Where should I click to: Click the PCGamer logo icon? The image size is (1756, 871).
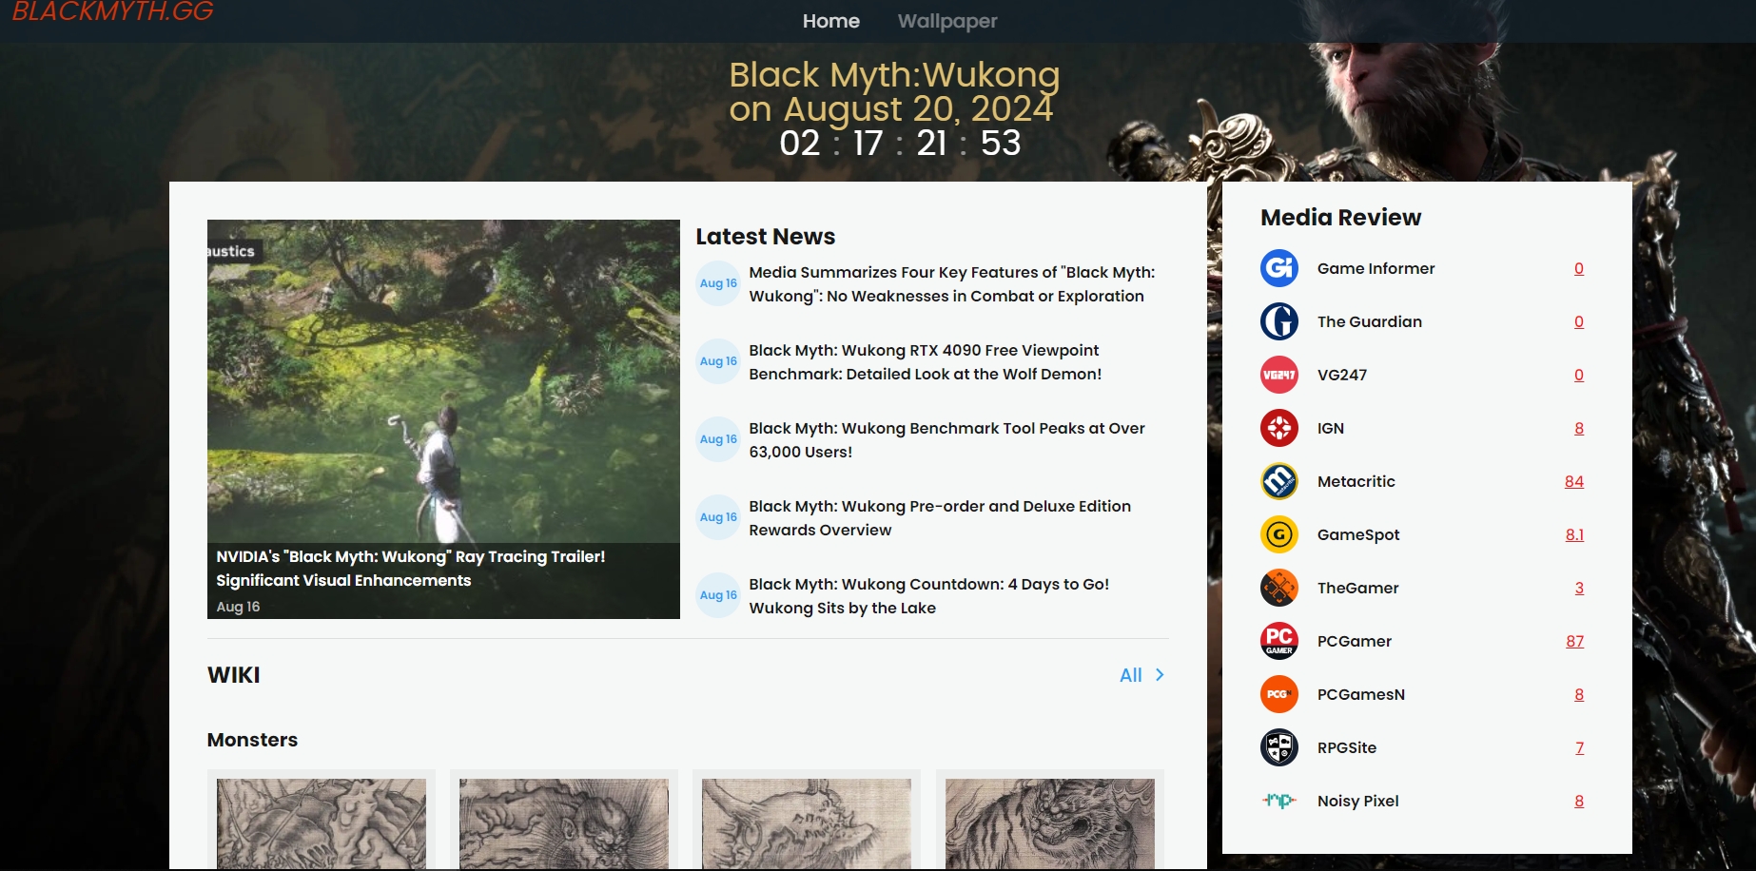click(x=1279, y=641)
